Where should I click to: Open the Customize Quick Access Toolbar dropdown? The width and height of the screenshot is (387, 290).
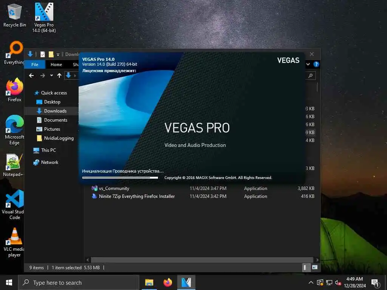(58, 54)
